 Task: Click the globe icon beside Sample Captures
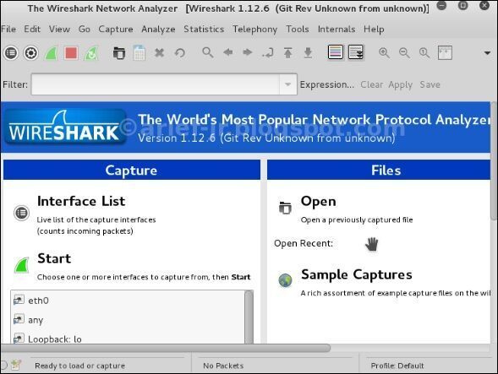(x=285, y=280)
